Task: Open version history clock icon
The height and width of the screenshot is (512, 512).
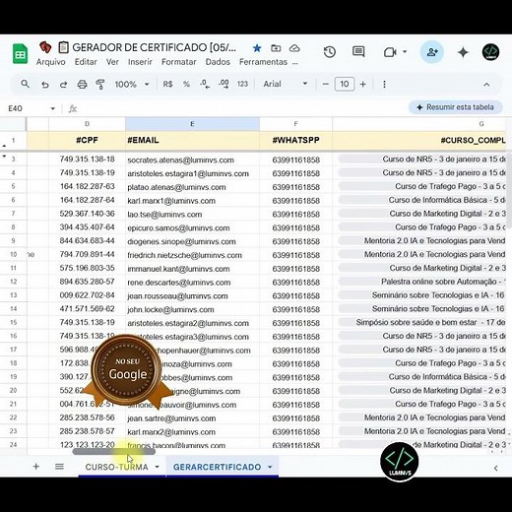Action: pos(330,52)
